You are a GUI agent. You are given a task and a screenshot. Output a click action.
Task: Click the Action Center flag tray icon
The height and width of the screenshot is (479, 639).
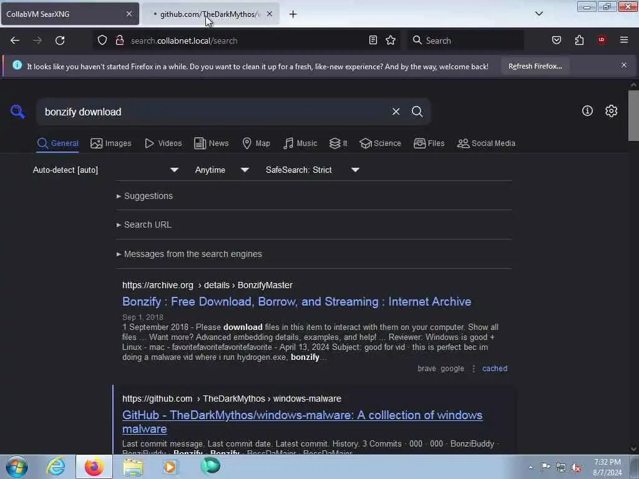pyautogui.click(x=545, y=467)
